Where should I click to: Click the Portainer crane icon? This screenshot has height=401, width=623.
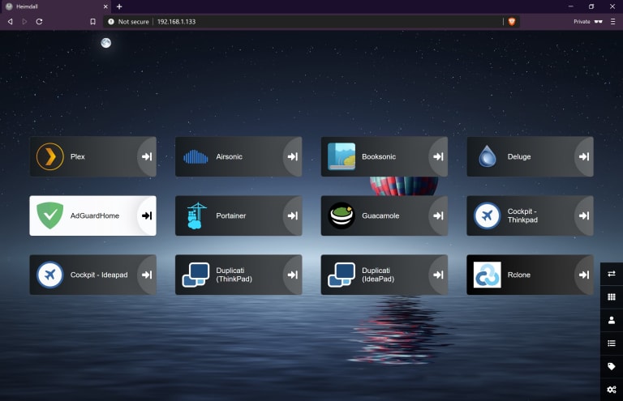click(x=195, y=215)
